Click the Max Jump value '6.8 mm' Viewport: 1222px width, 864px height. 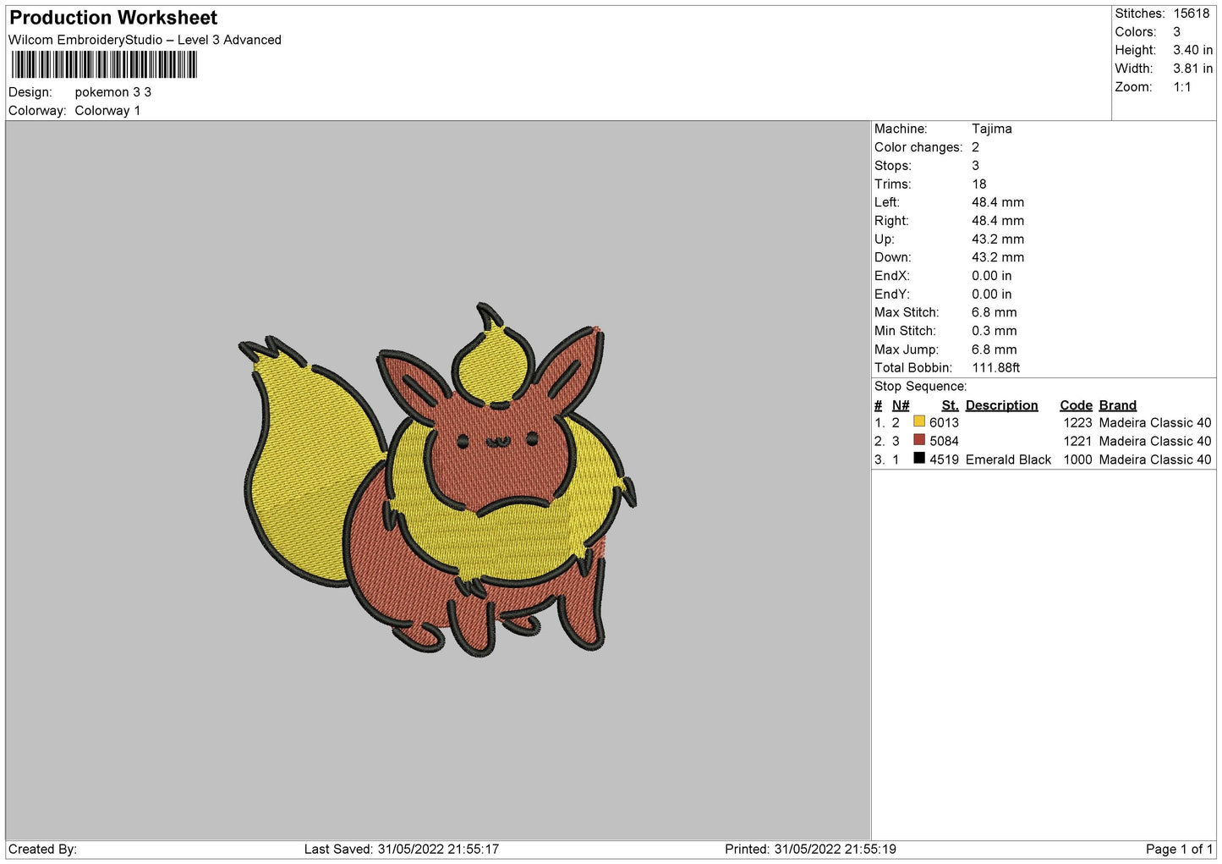[x=995, y=349]
